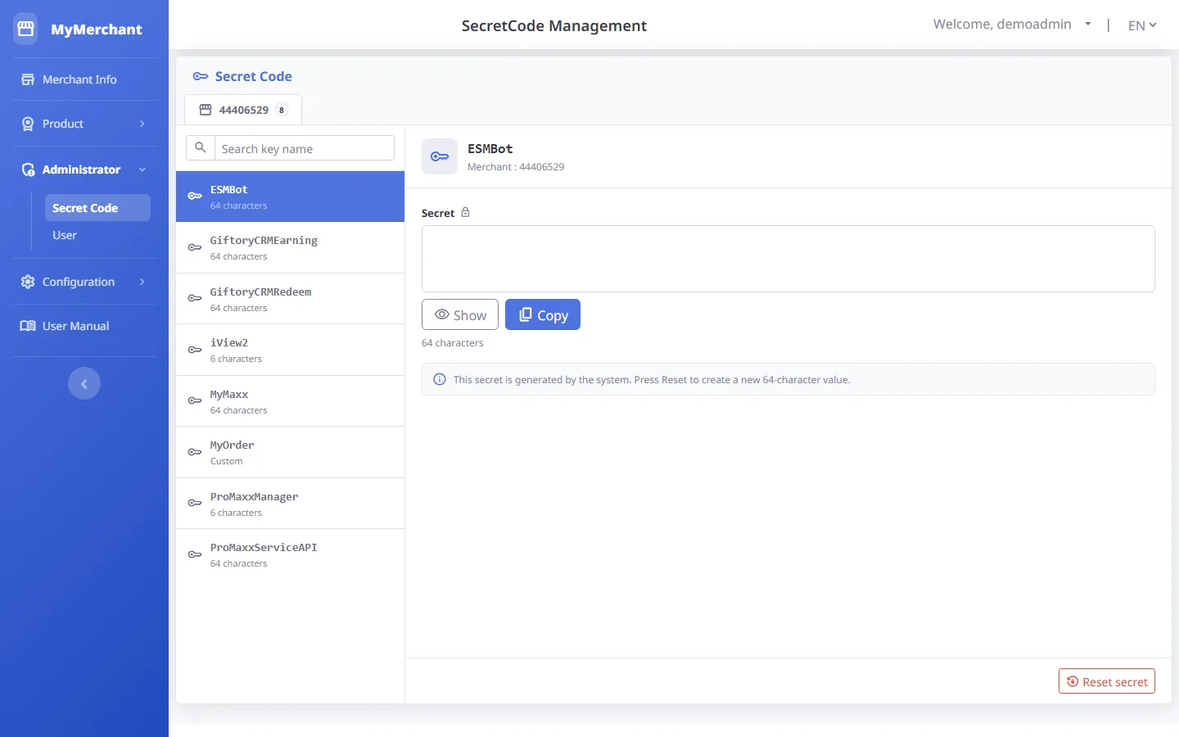Select the ESMBot key in the list
The width and height of the screenshot is (1179, 737).
[291, 197]
